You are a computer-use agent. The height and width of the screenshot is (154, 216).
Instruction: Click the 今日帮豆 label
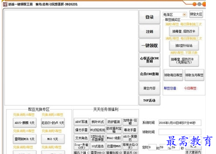[191, 88]
